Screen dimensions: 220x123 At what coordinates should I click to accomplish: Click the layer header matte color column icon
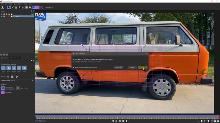click(12, 14)
